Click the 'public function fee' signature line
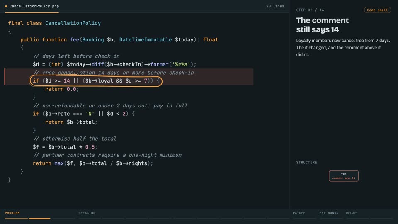 coord(119,40)
